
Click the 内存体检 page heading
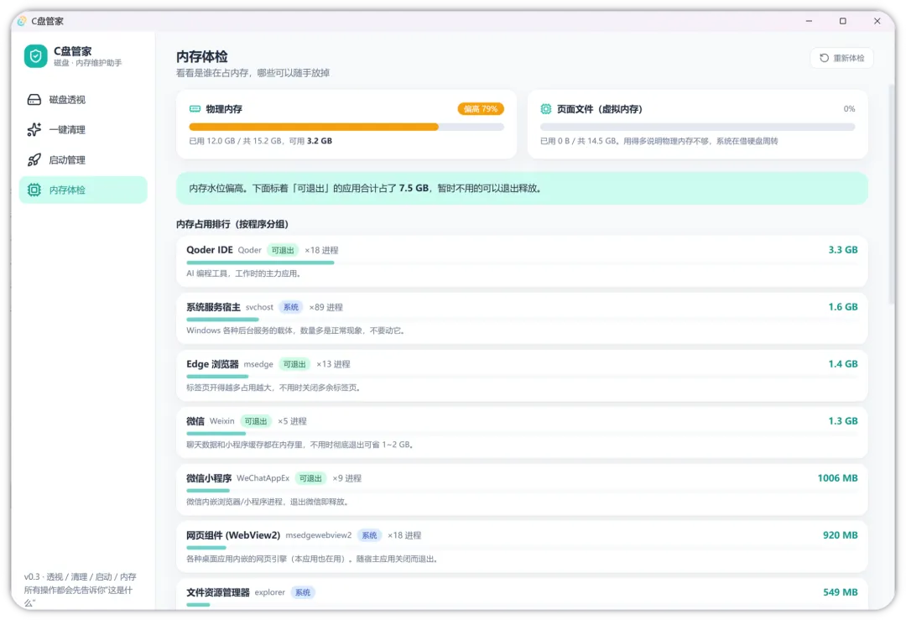point(201,56)
